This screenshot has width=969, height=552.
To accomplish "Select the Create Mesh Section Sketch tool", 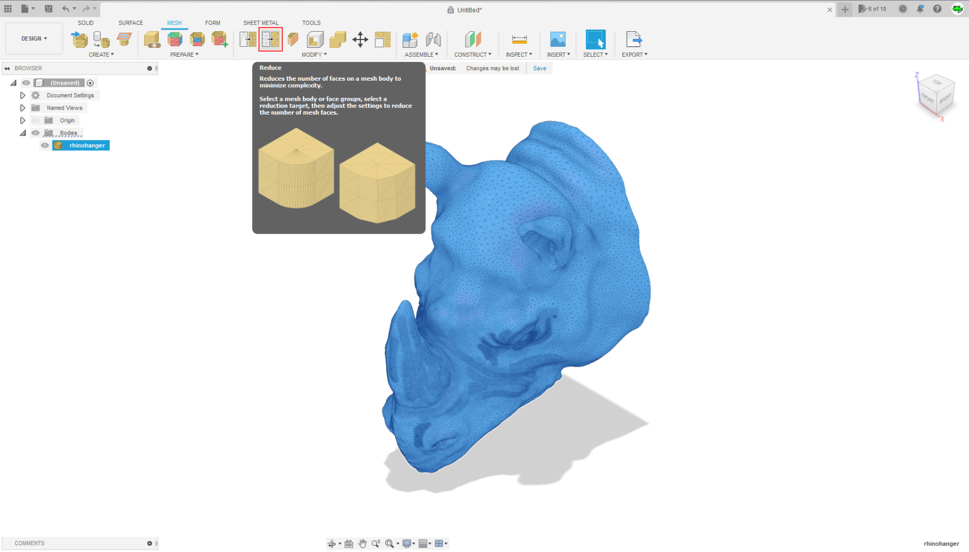I will click(124, 39).
